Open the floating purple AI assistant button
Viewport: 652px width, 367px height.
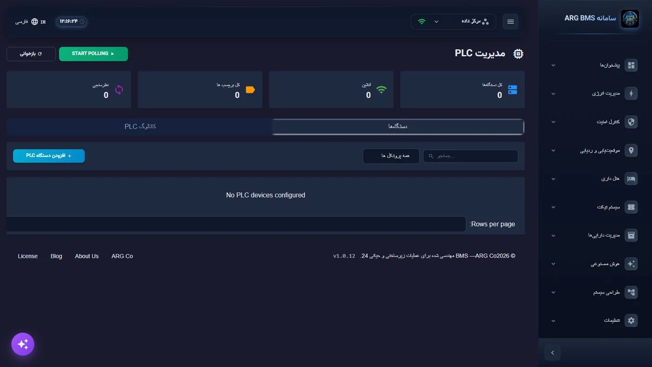(x=23, y=344)
